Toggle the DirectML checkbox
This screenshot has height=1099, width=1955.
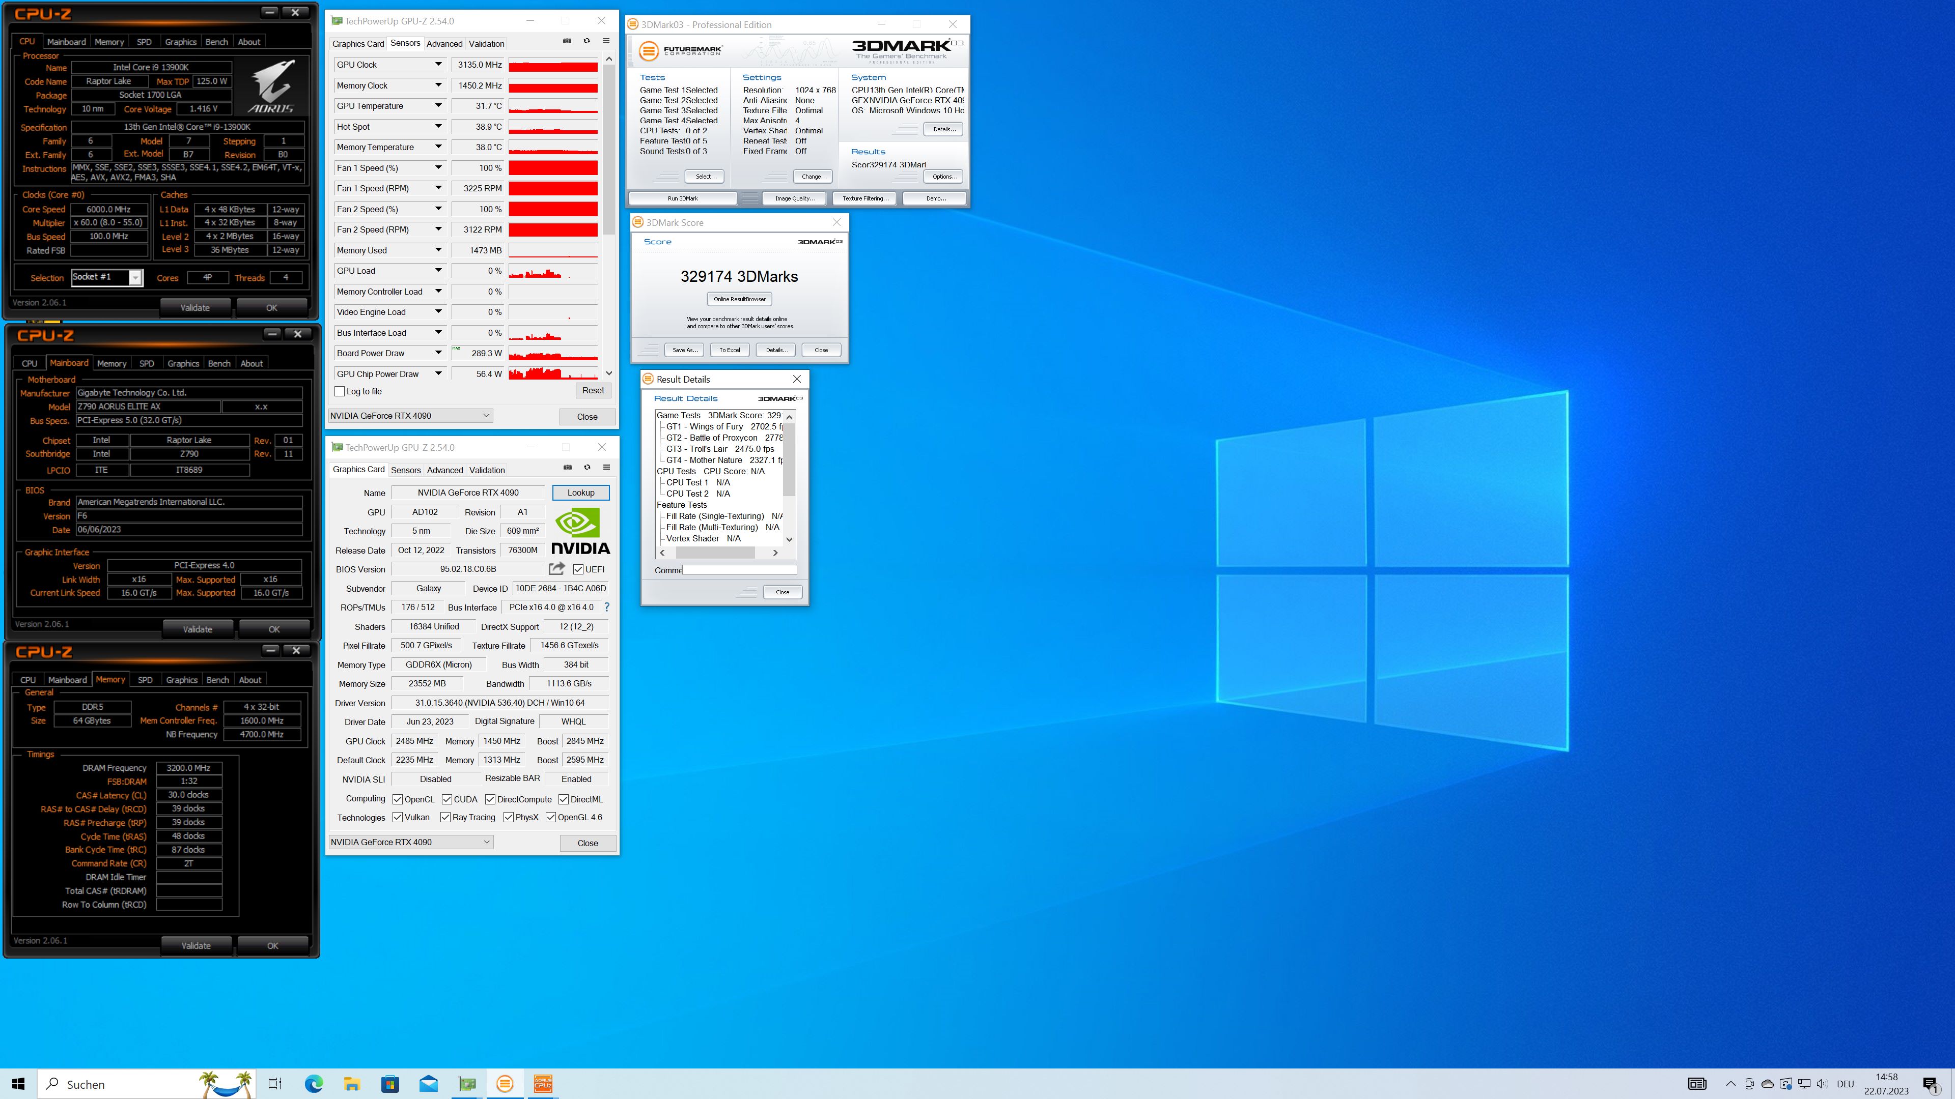click(563, 799)
